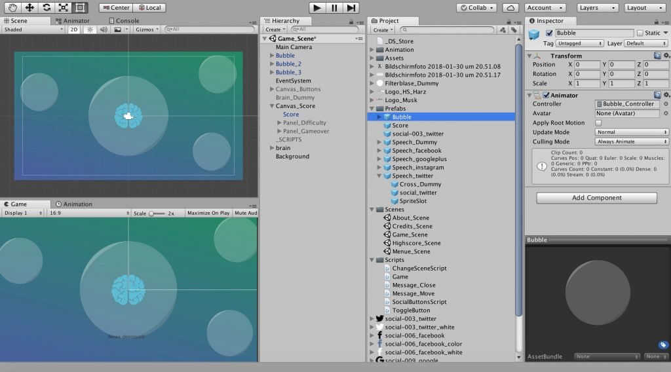Click the Step forward button
Image resolution: width=671 pixels, height=372 pixels.
tap(351, 8)
